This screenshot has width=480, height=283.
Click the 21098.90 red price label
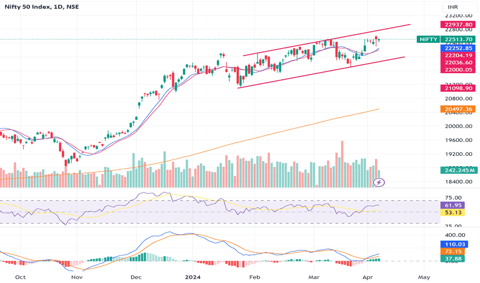click(x=458, y=88)
